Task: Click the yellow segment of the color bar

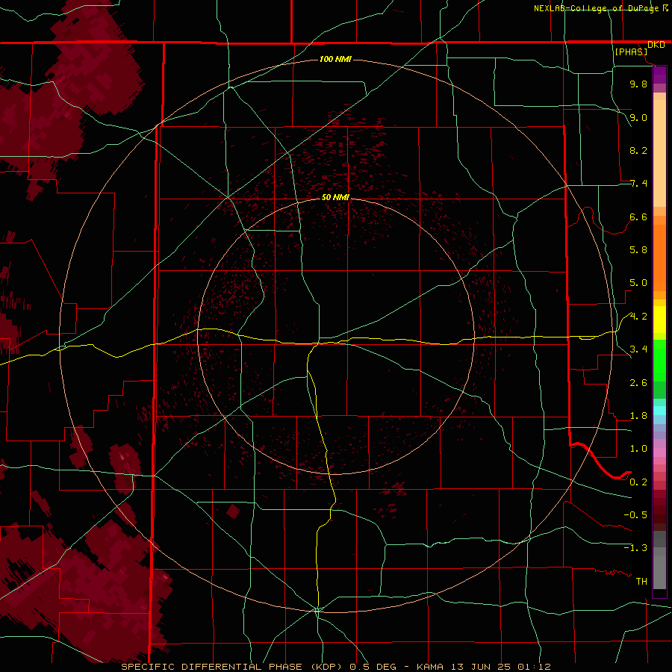Action: click(659, 320)
